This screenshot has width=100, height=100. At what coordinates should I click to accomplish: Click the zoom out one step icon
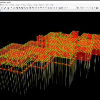(x=27, y=8)
